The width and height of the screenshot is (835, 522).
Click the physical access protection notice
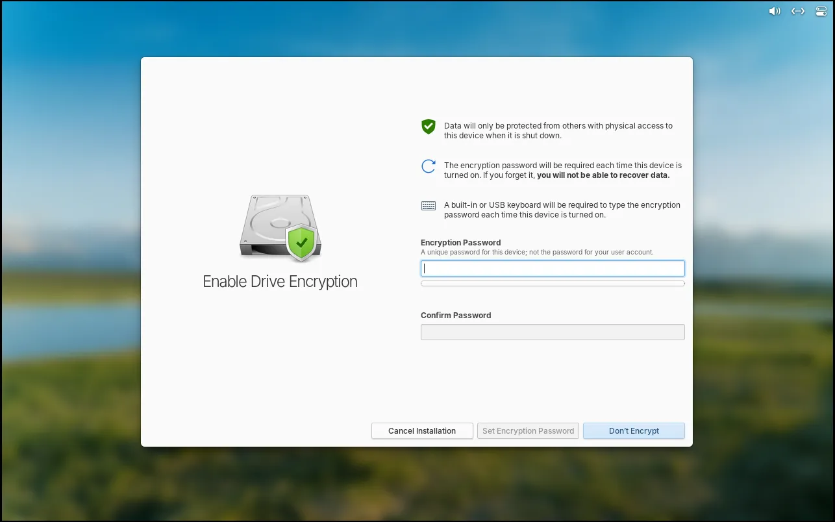point(558,130)
